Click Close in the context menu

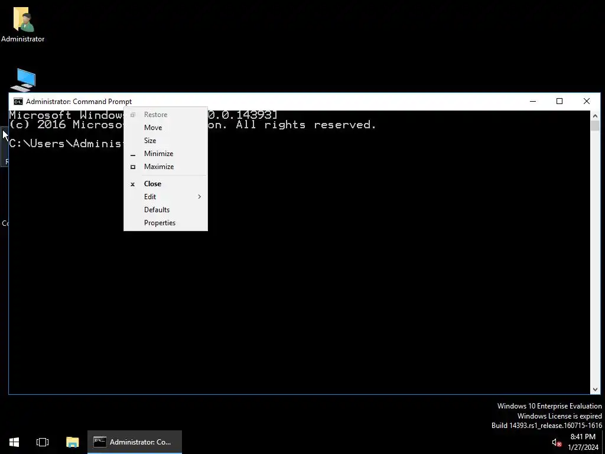165,184
